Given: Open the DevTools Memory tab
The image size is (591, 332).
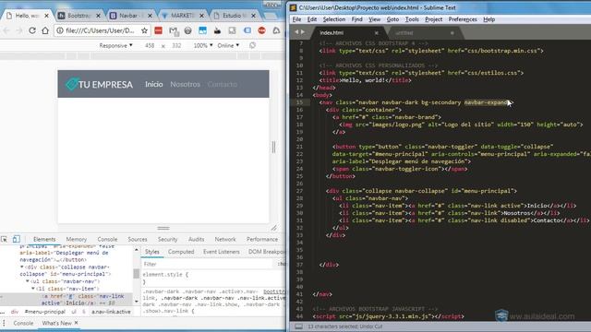Looking at the screenshot, I should pyautogui.click(x=76, y=240).
